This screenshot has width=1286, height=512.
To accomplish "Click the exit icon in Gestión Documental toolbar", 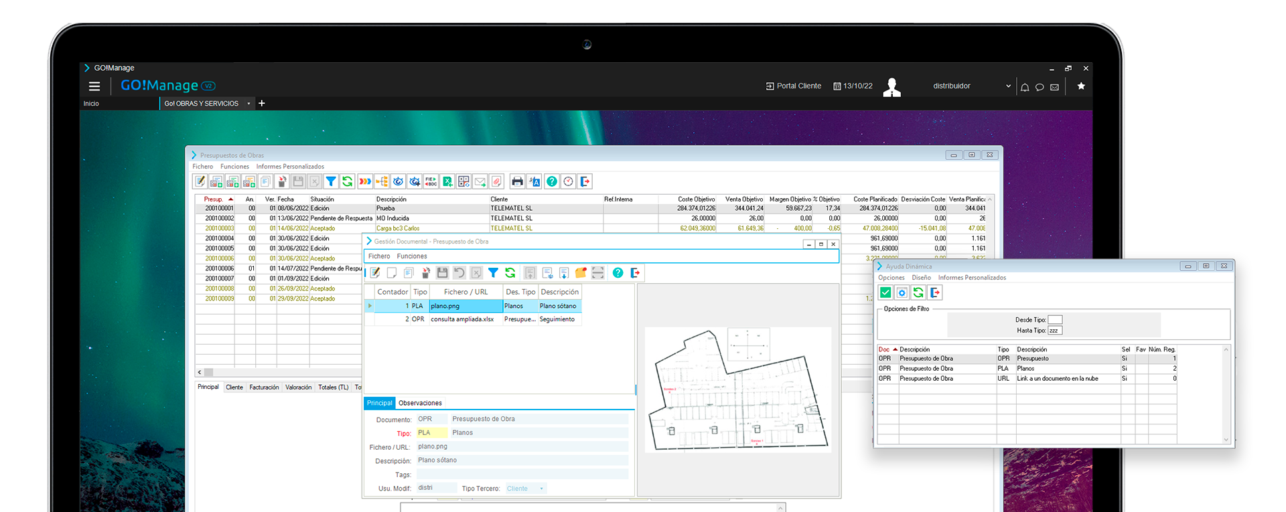I will click(635, 272).
